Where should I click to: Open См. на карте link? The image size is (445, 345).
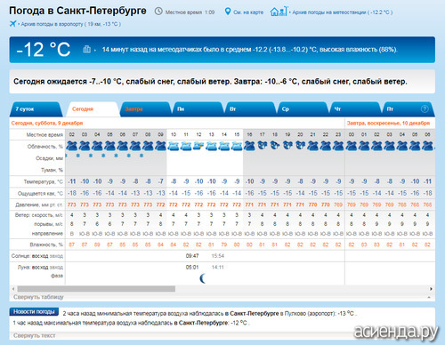click(x=248, y=12)
